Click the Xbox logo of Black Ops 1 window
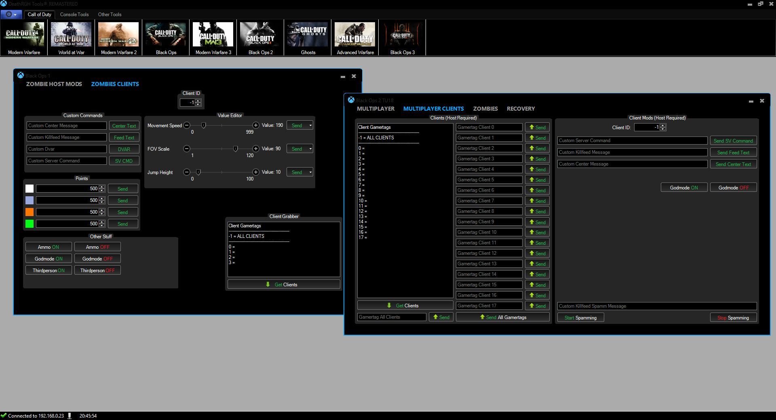This screenshot has width=776, height=420. click(x=21, y=76)
